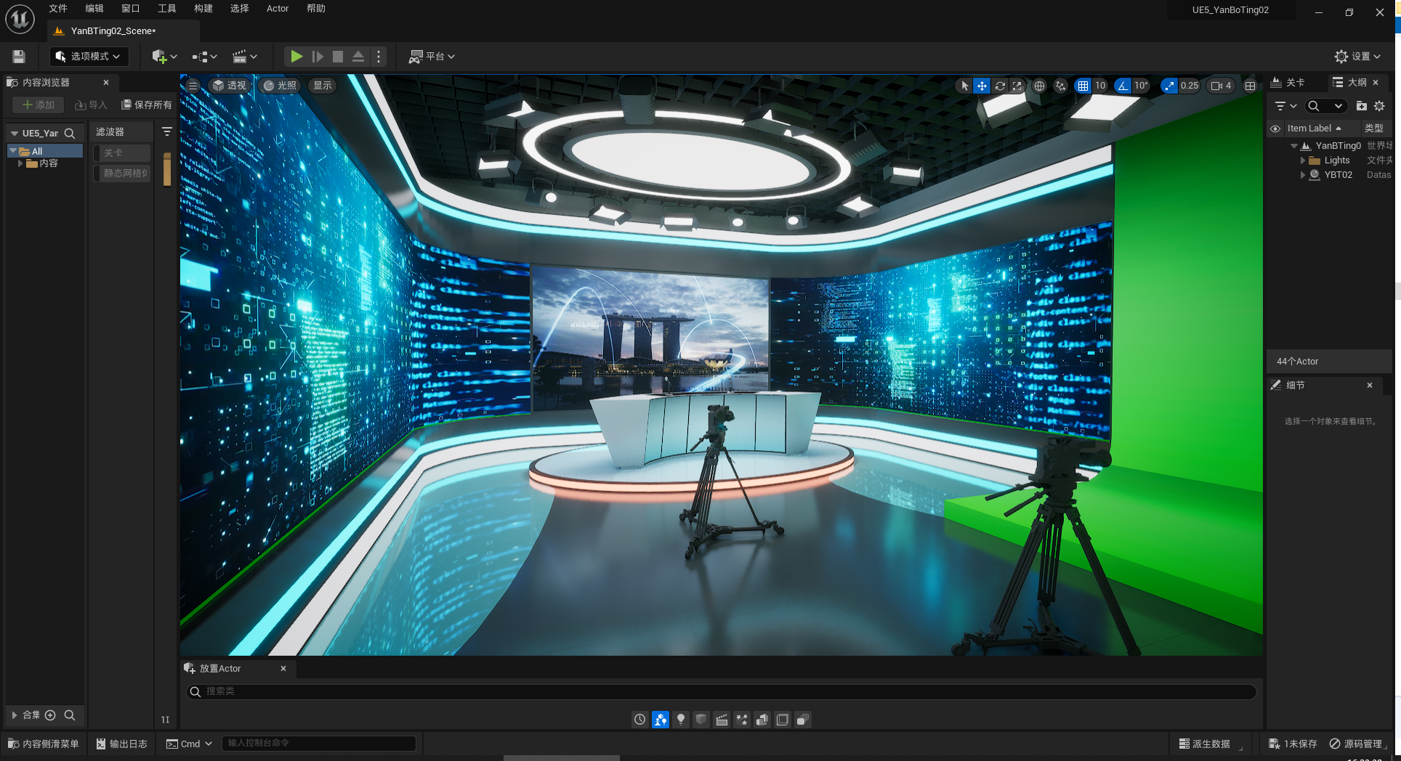Show recently placed actors clock icon
Image resolution: width=1401 pixels, height=761 pixels.
tap(639, 720)
